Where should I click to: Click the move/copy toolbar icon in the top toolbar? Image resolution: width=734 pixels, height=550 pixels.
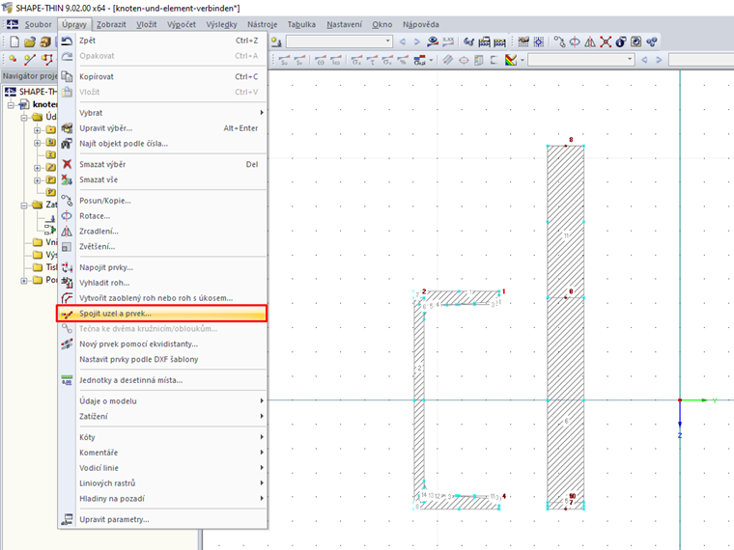pos(559,42)
